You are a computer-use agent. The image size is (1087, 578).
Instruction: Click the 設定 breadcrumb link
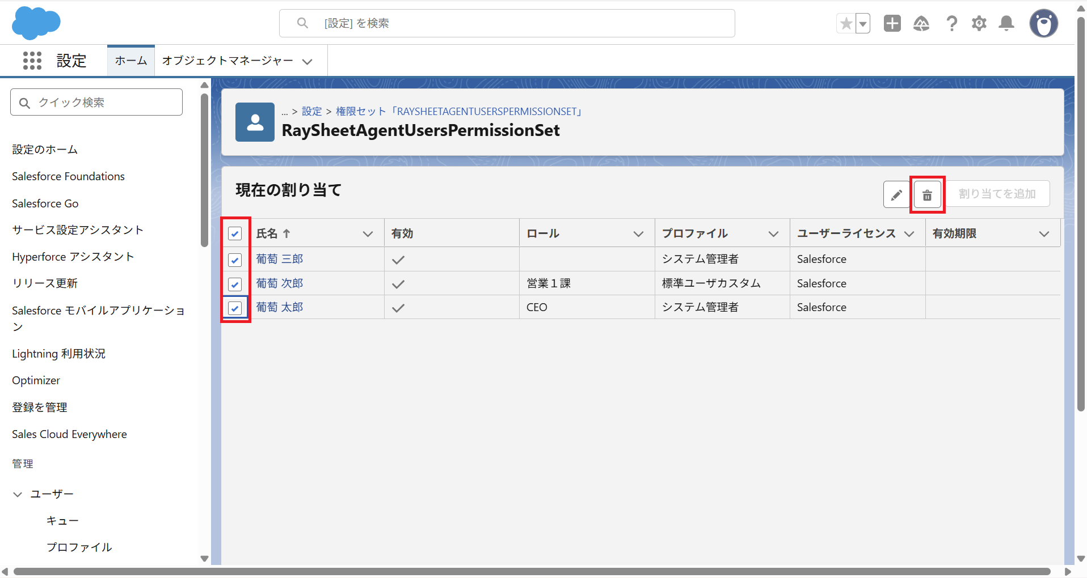pyautogui.click(x=311, y=112)
